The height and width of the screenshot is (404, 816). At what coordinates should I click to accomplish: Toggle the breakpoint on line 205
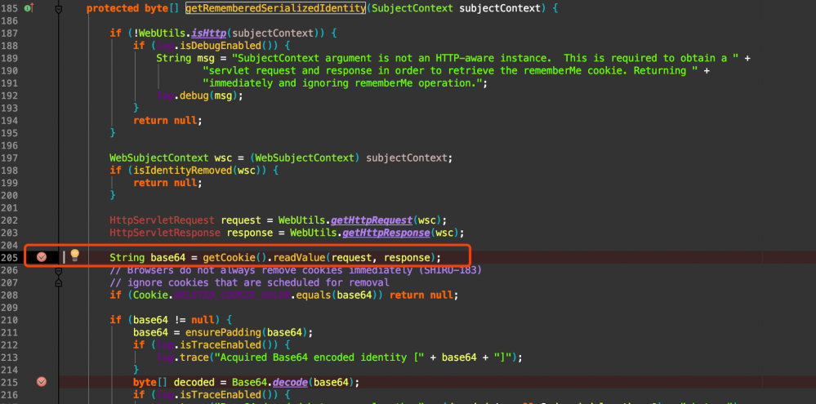(42, 257)
